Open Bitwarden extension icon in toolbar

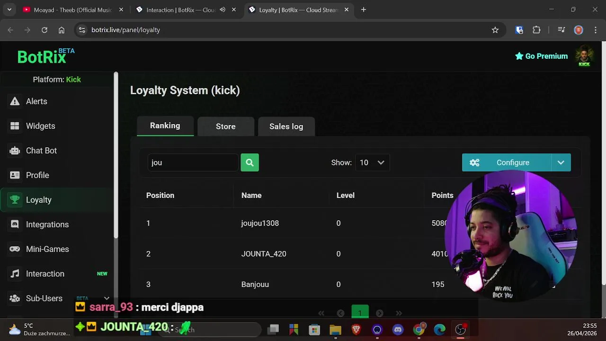click(519, 30)
